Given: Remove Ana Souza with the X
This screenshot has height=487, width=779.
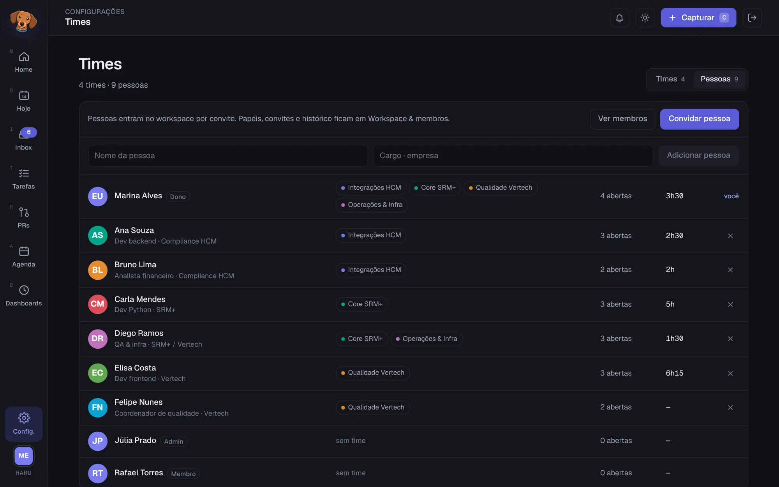Looking at the screenshot, I should (730, 236).
